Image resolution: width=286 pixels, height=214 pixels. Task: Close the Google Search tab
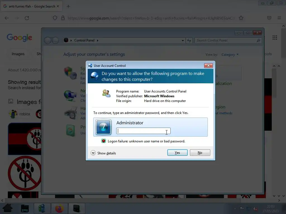(58, 6)
